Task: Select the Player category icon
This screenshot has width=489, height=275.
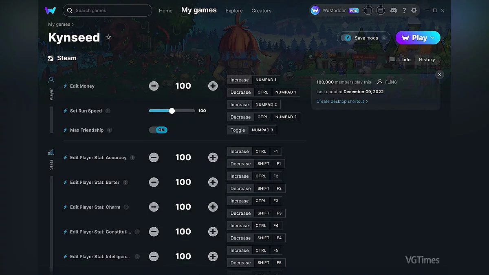Action: point(51,80)
